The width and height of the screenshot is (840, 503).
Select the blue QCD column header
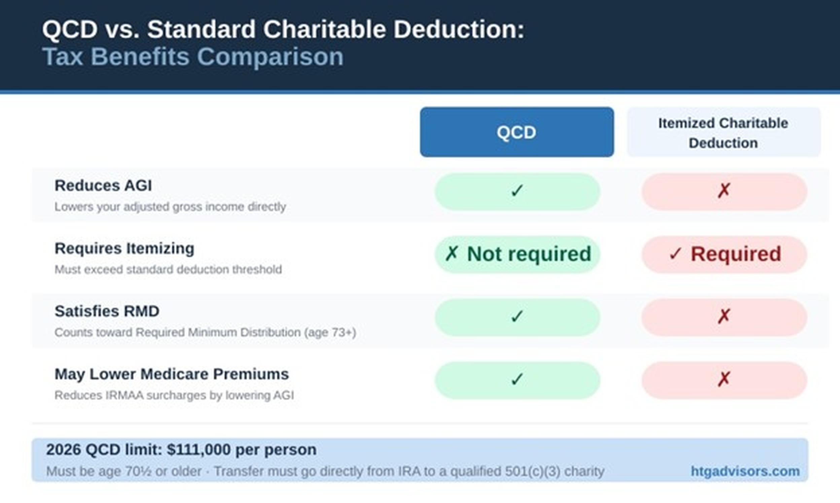coord(516,132)
